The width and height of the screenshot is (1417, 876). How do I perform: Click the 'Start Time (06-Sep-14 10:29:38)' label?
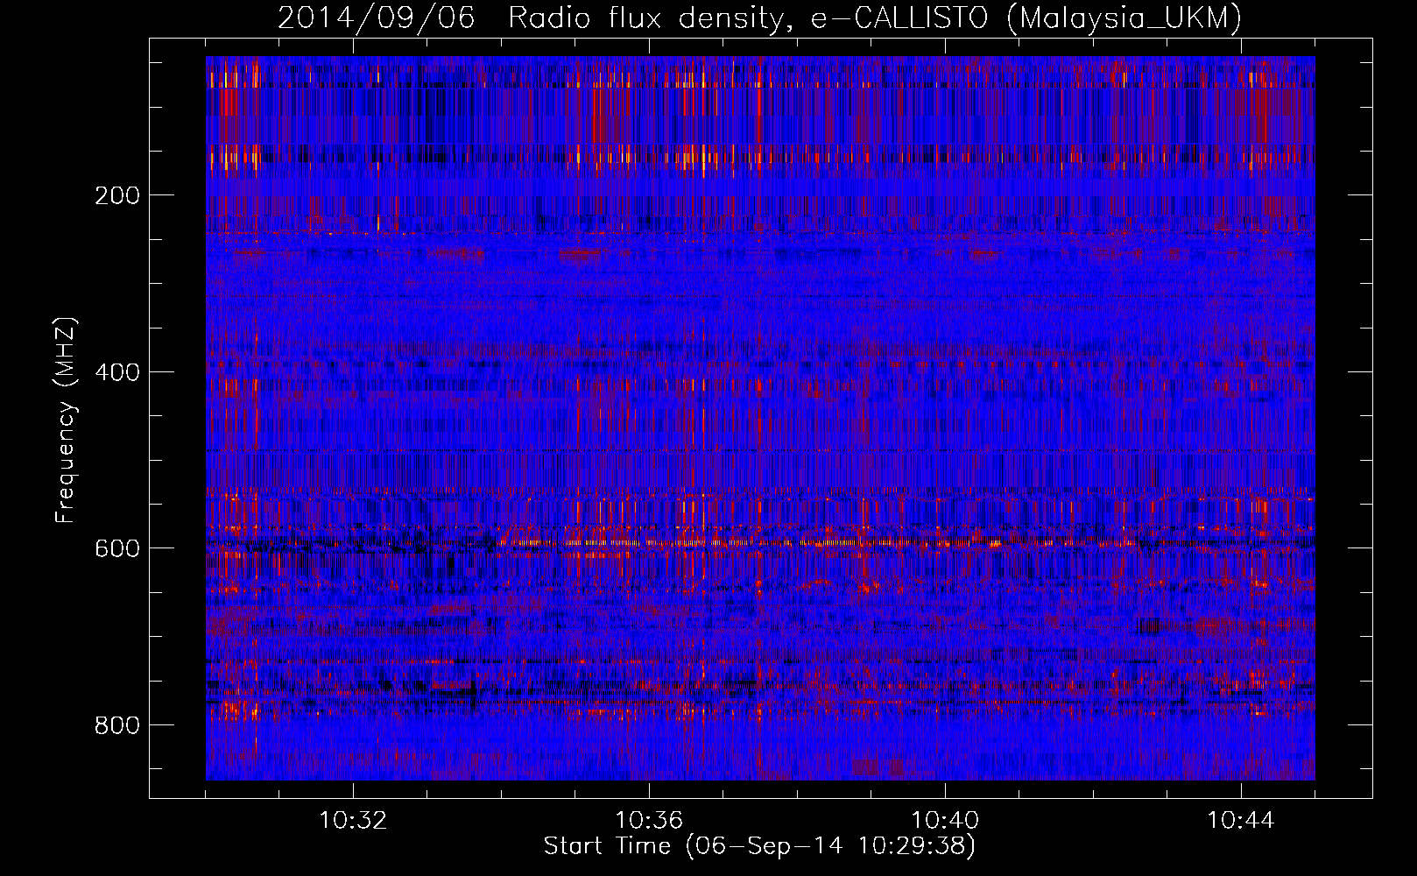pos(759,846)
